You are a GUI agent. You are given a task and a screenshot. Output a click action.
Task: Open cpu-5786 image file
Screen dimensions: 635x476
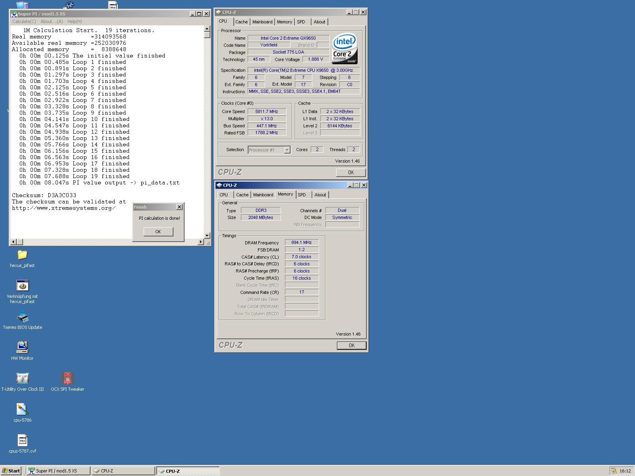pos(22,409)
